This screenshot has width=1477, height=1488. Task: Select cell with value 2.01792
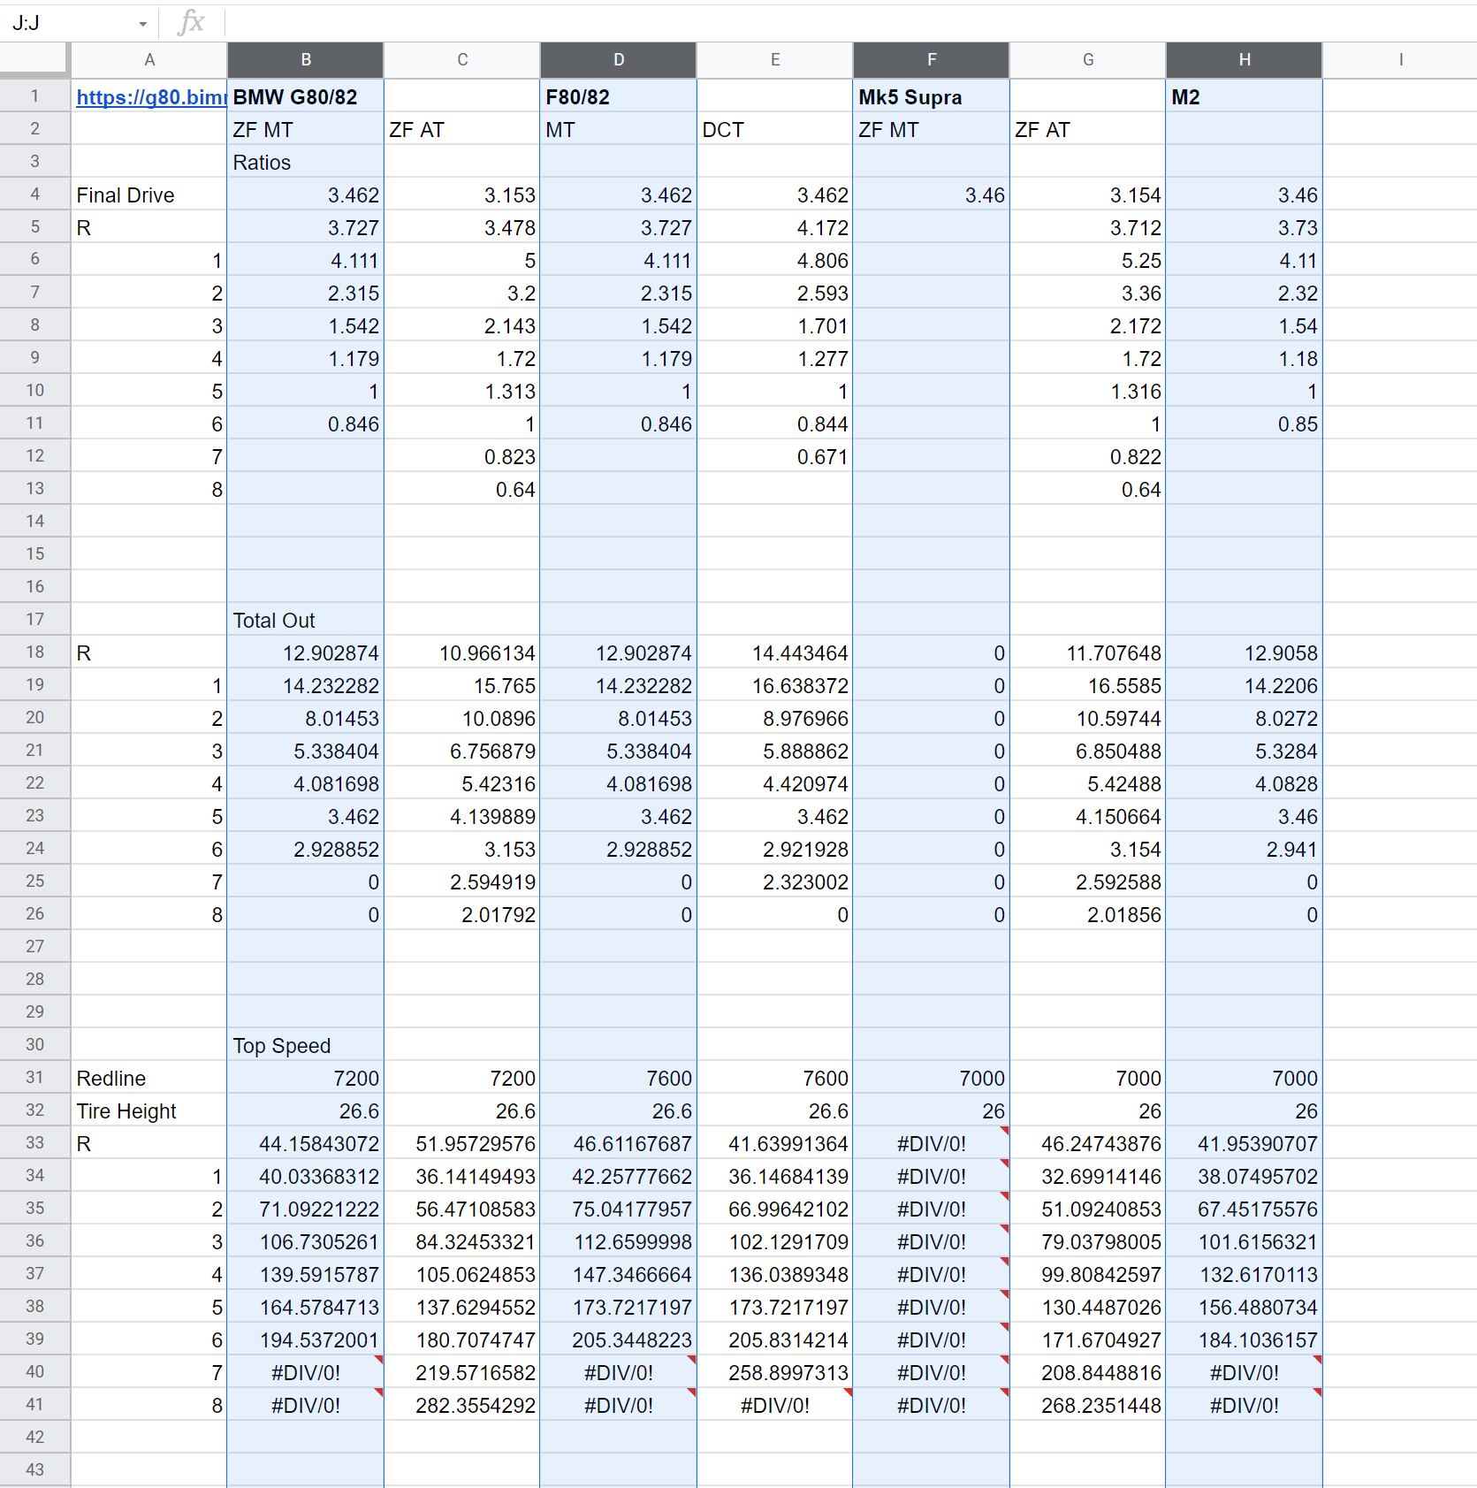click(x=462, y=914)
